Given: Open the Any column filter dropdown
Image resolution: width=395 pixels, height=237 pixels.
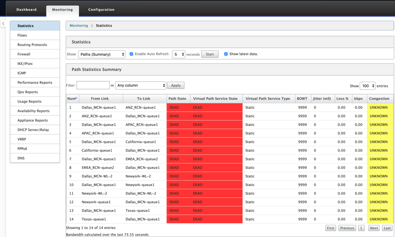Looking at the screenshot, I should pos(141,86).
